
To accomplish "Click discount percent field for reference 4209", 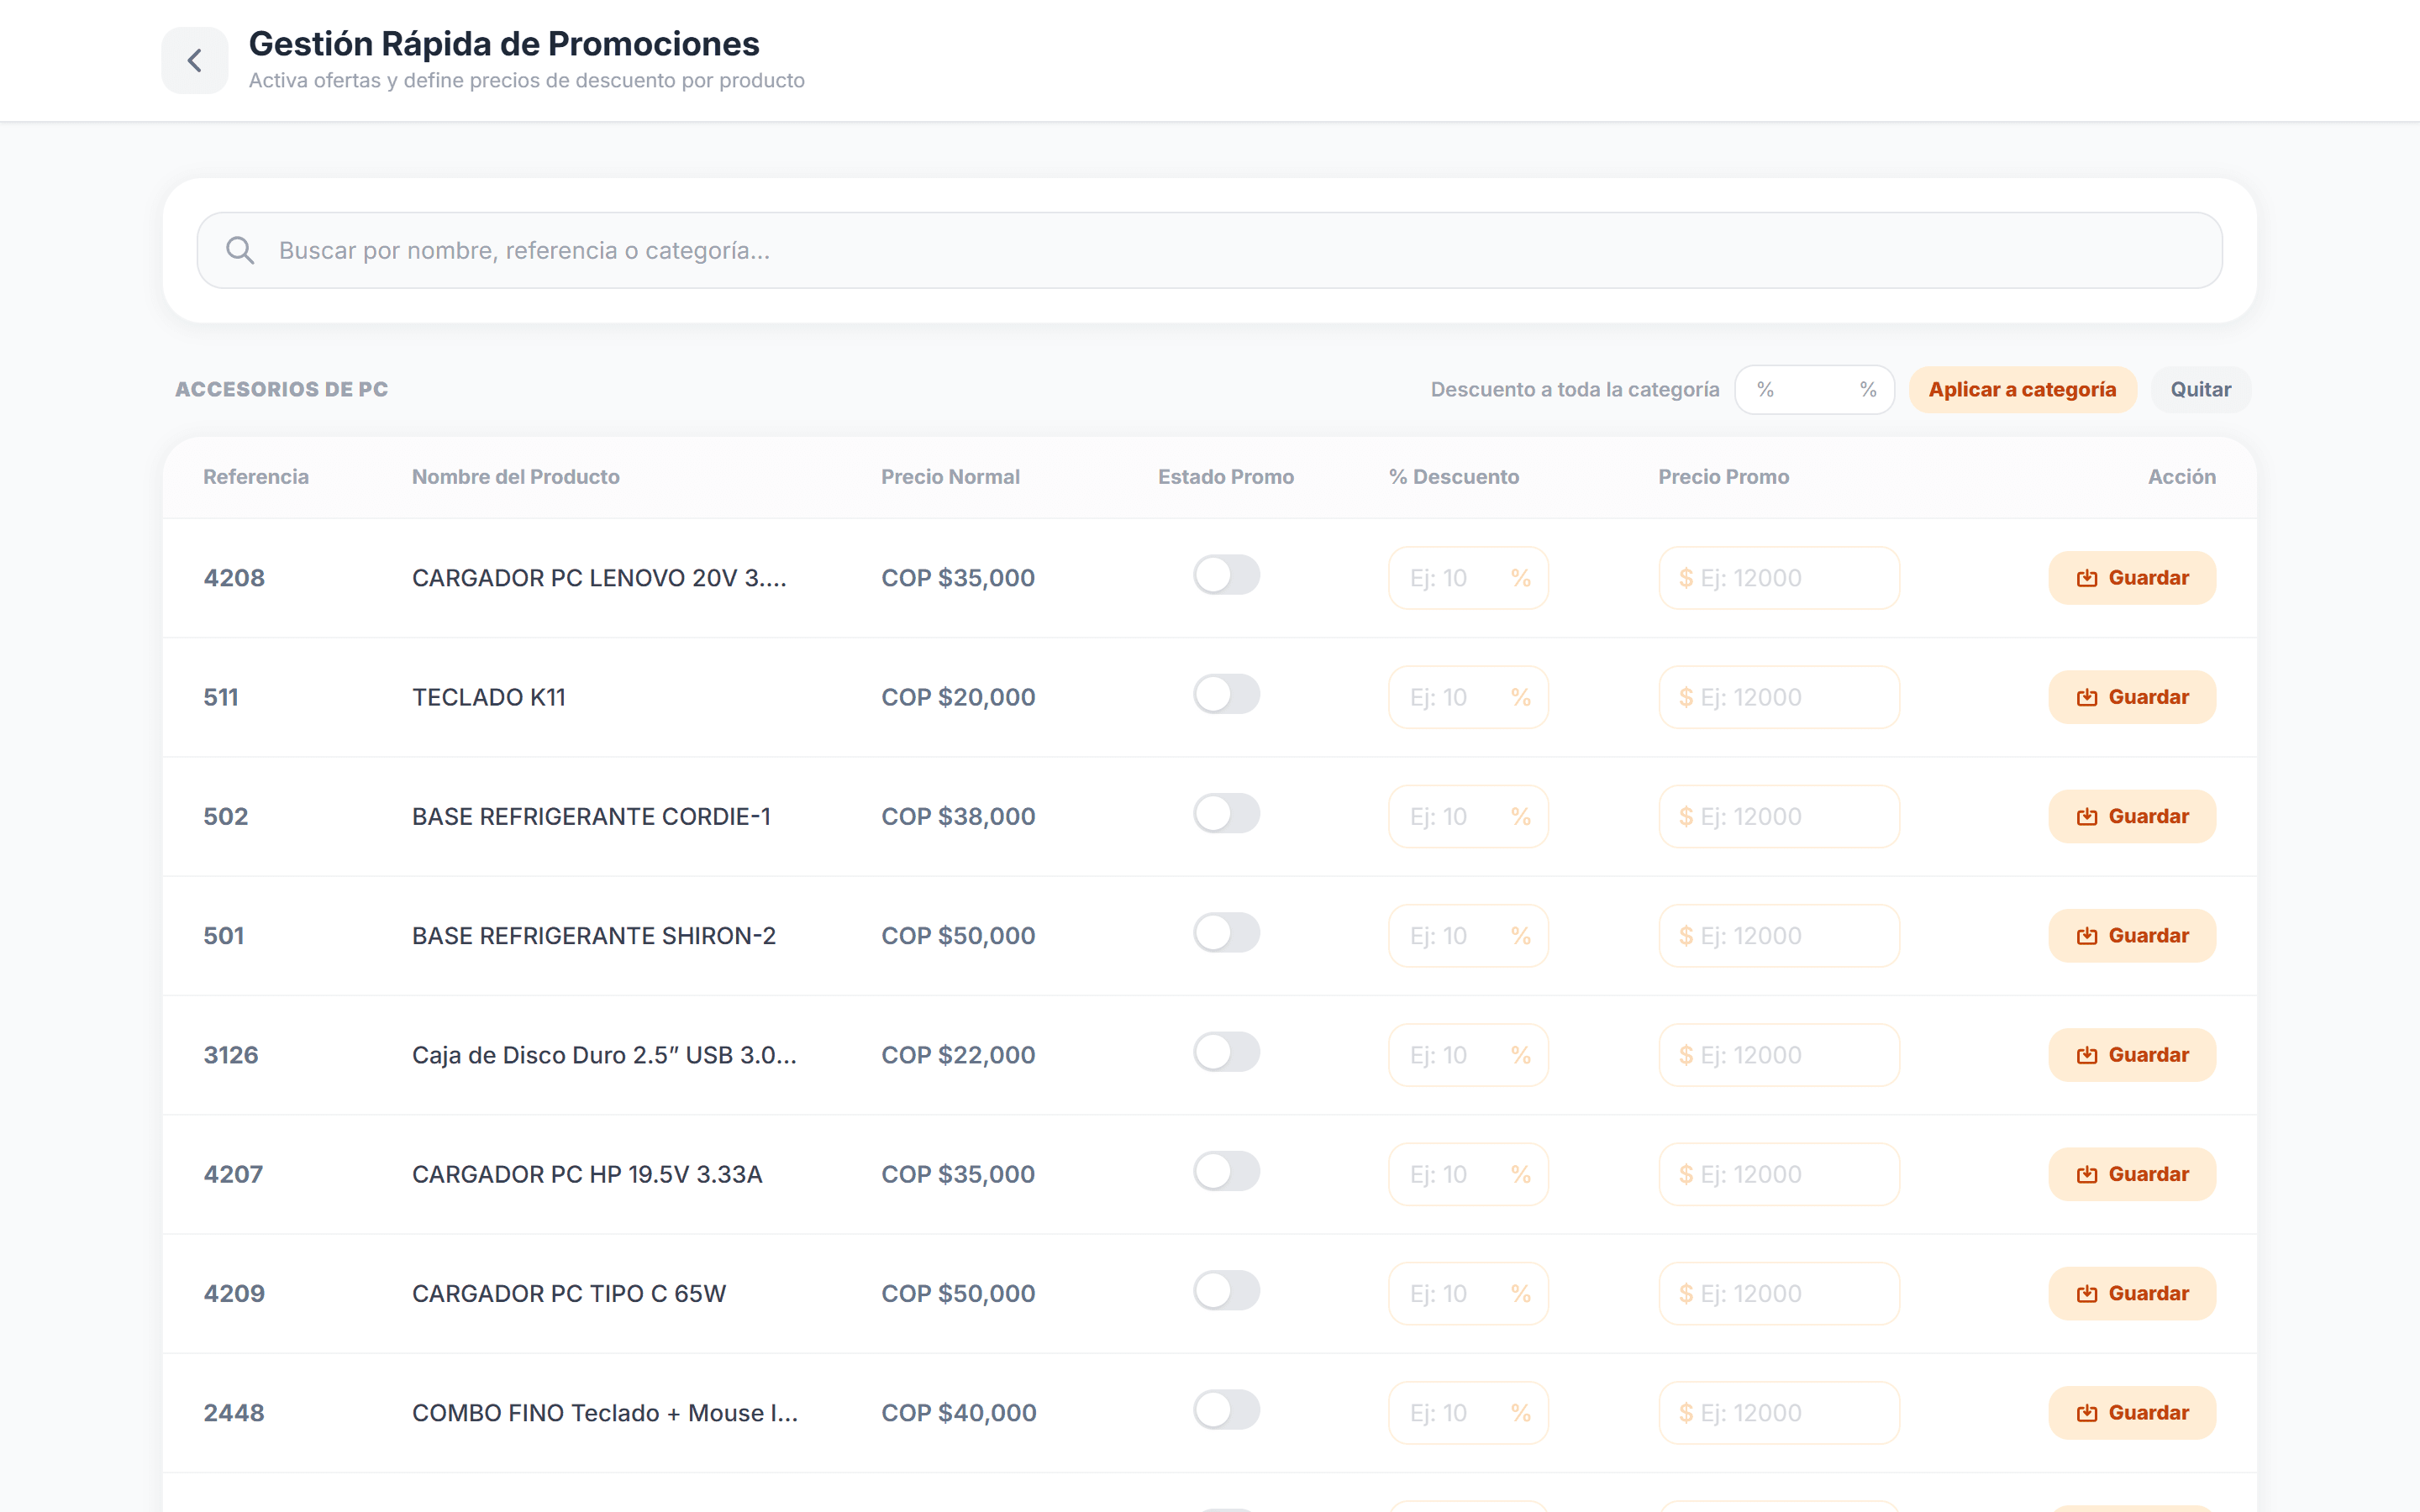I will point(1468,1293).
